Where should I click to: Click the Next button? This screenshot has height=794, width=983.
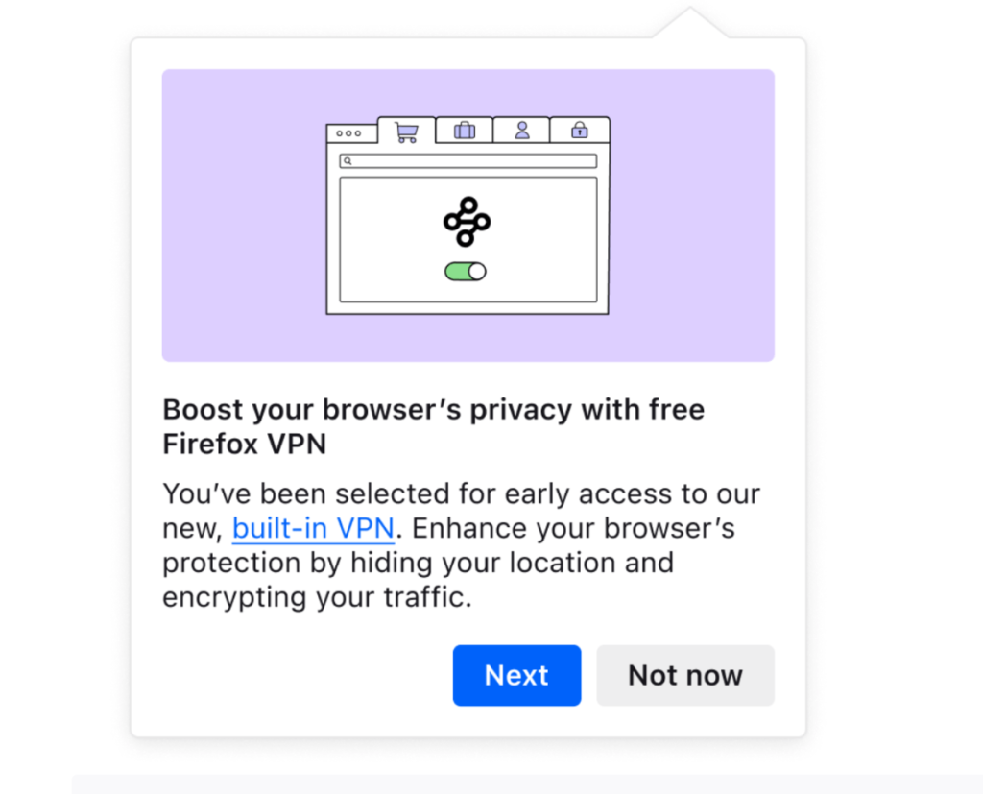[x=516, y=675]
